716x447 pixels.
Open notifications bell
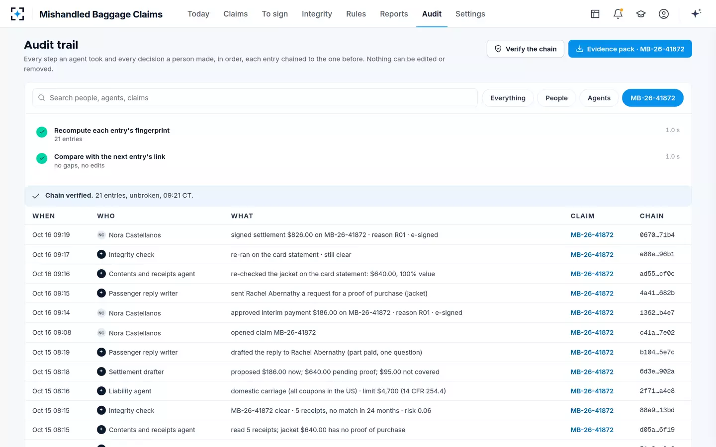(618, 14)
